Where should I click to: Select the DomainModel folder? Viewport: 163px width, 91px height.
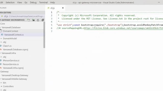tap(10, 38)
